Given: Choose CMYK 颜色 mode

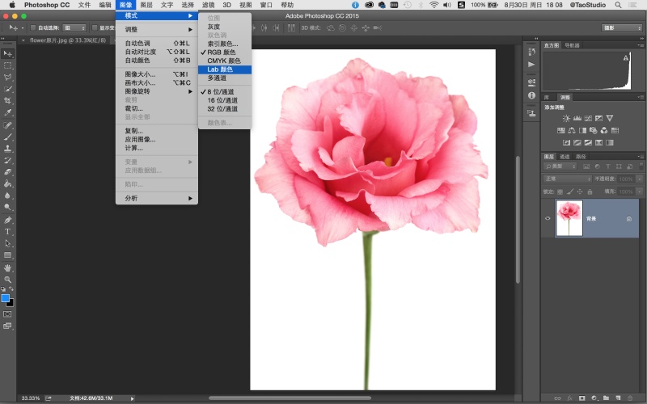Looking at the screenshot, I should pyautogui.click(x=225, y=61).
